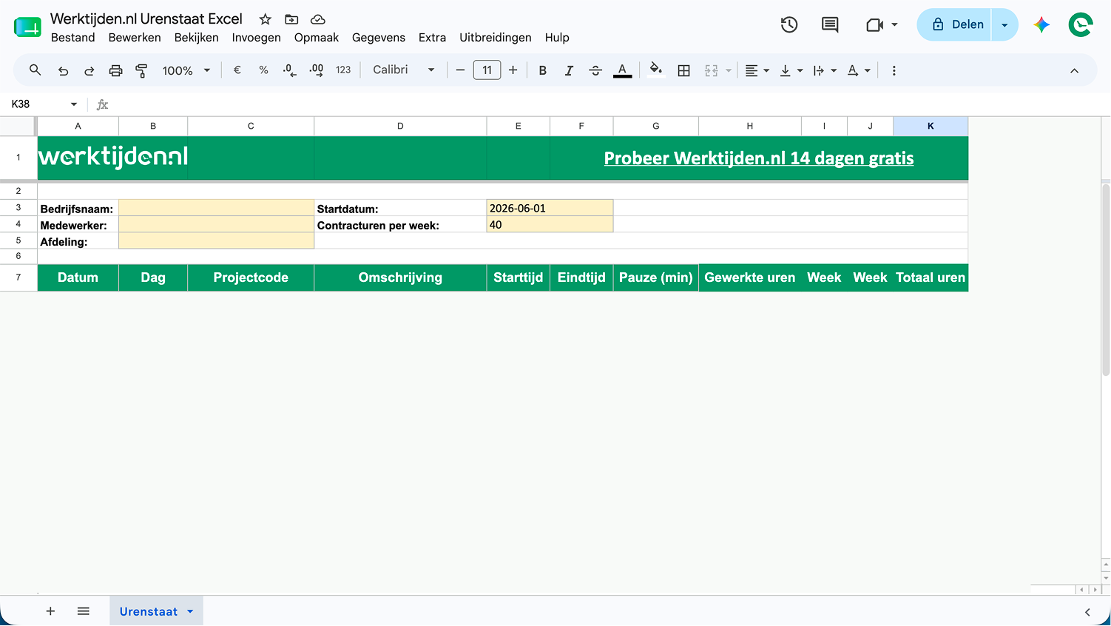
Task: Open the Delen share options arrow
Action: (1004, 24)
